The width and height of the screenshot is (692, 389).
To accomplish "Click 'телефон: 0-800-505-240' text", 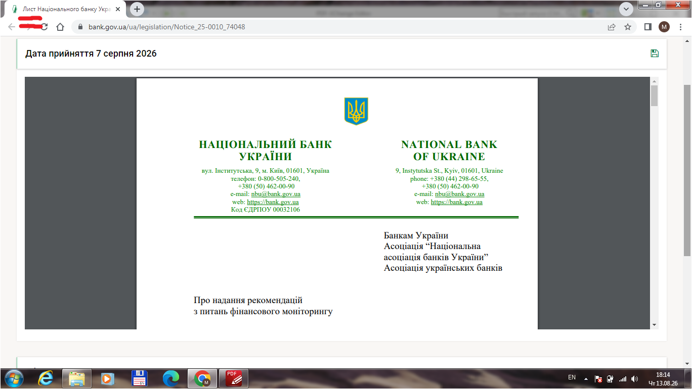I will [266, 178].
